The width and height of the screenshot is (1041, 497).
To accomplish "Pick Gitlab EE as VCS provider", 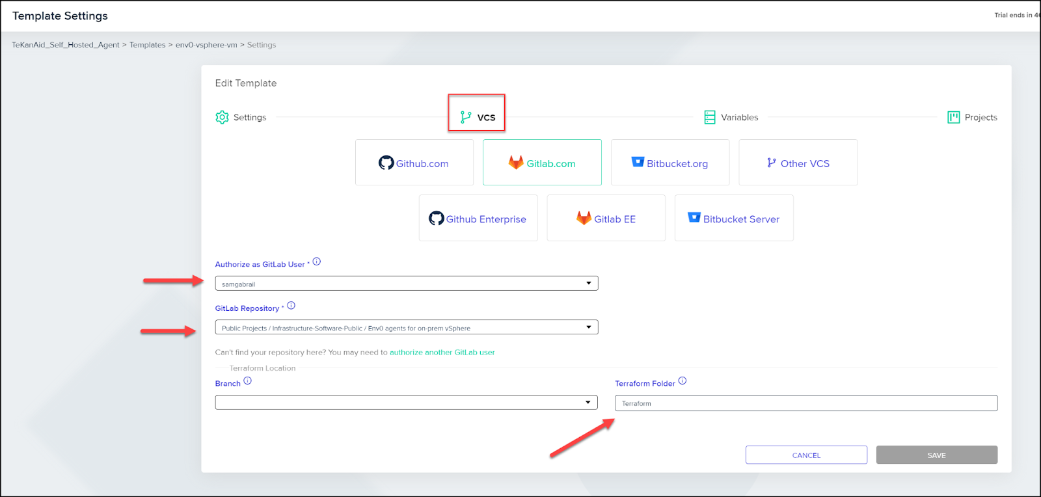I will click(606, 218).
